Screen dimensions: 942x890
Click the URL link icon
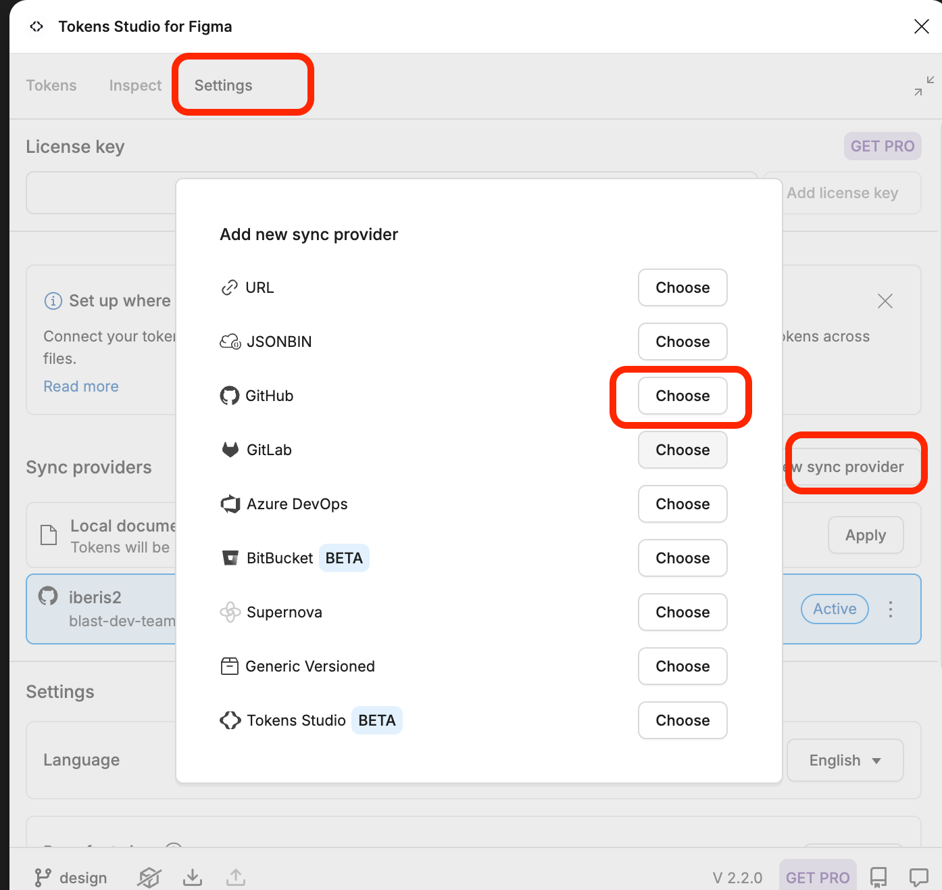pyautogui.click(x=230, y=287)
